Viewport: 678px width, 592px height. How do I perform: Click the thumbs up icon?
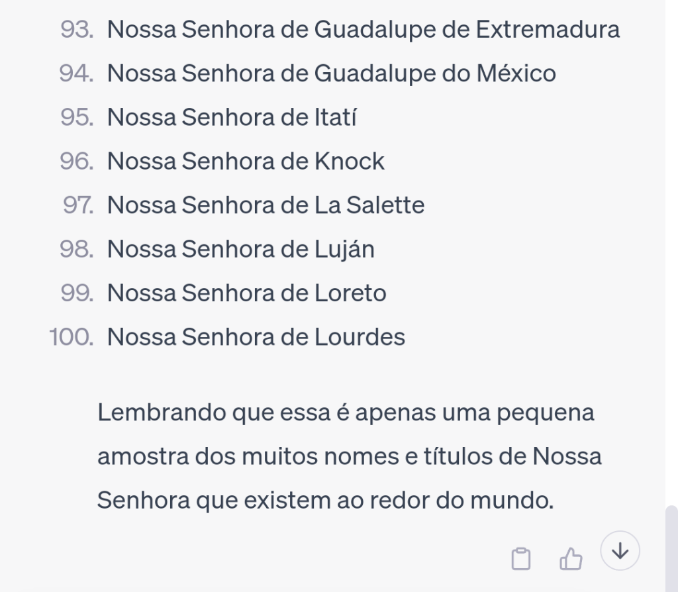click(570, 559)
